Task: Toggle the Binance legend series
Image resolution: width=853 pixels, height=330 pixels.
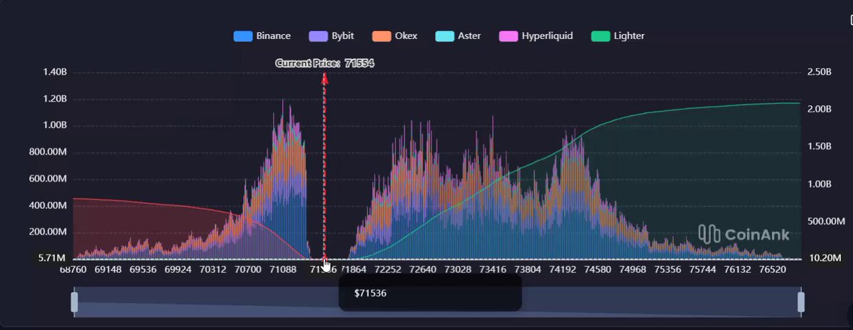Action: coord(262,36)
